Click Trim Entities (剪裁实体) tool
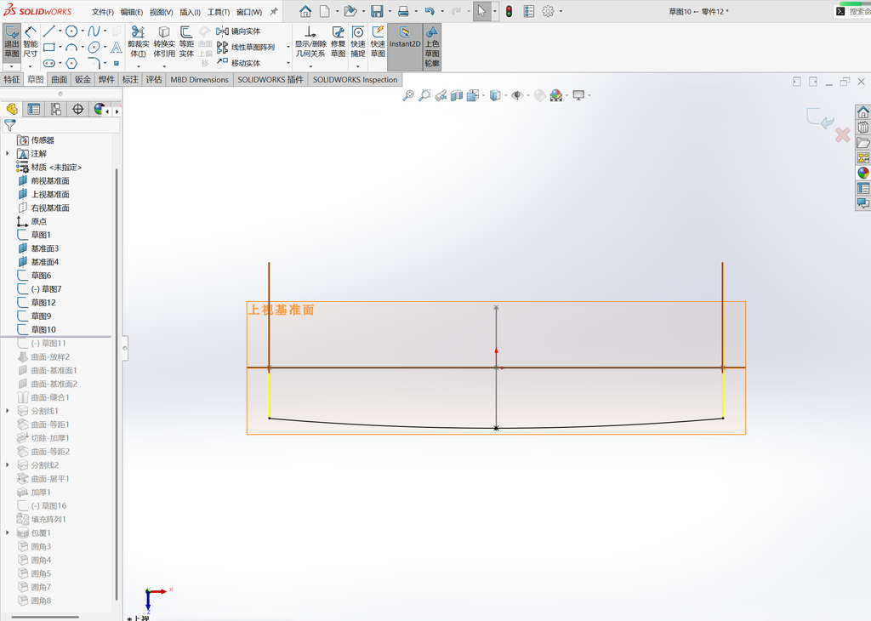Screen dimensions: 871x621 tap(139, 43)
